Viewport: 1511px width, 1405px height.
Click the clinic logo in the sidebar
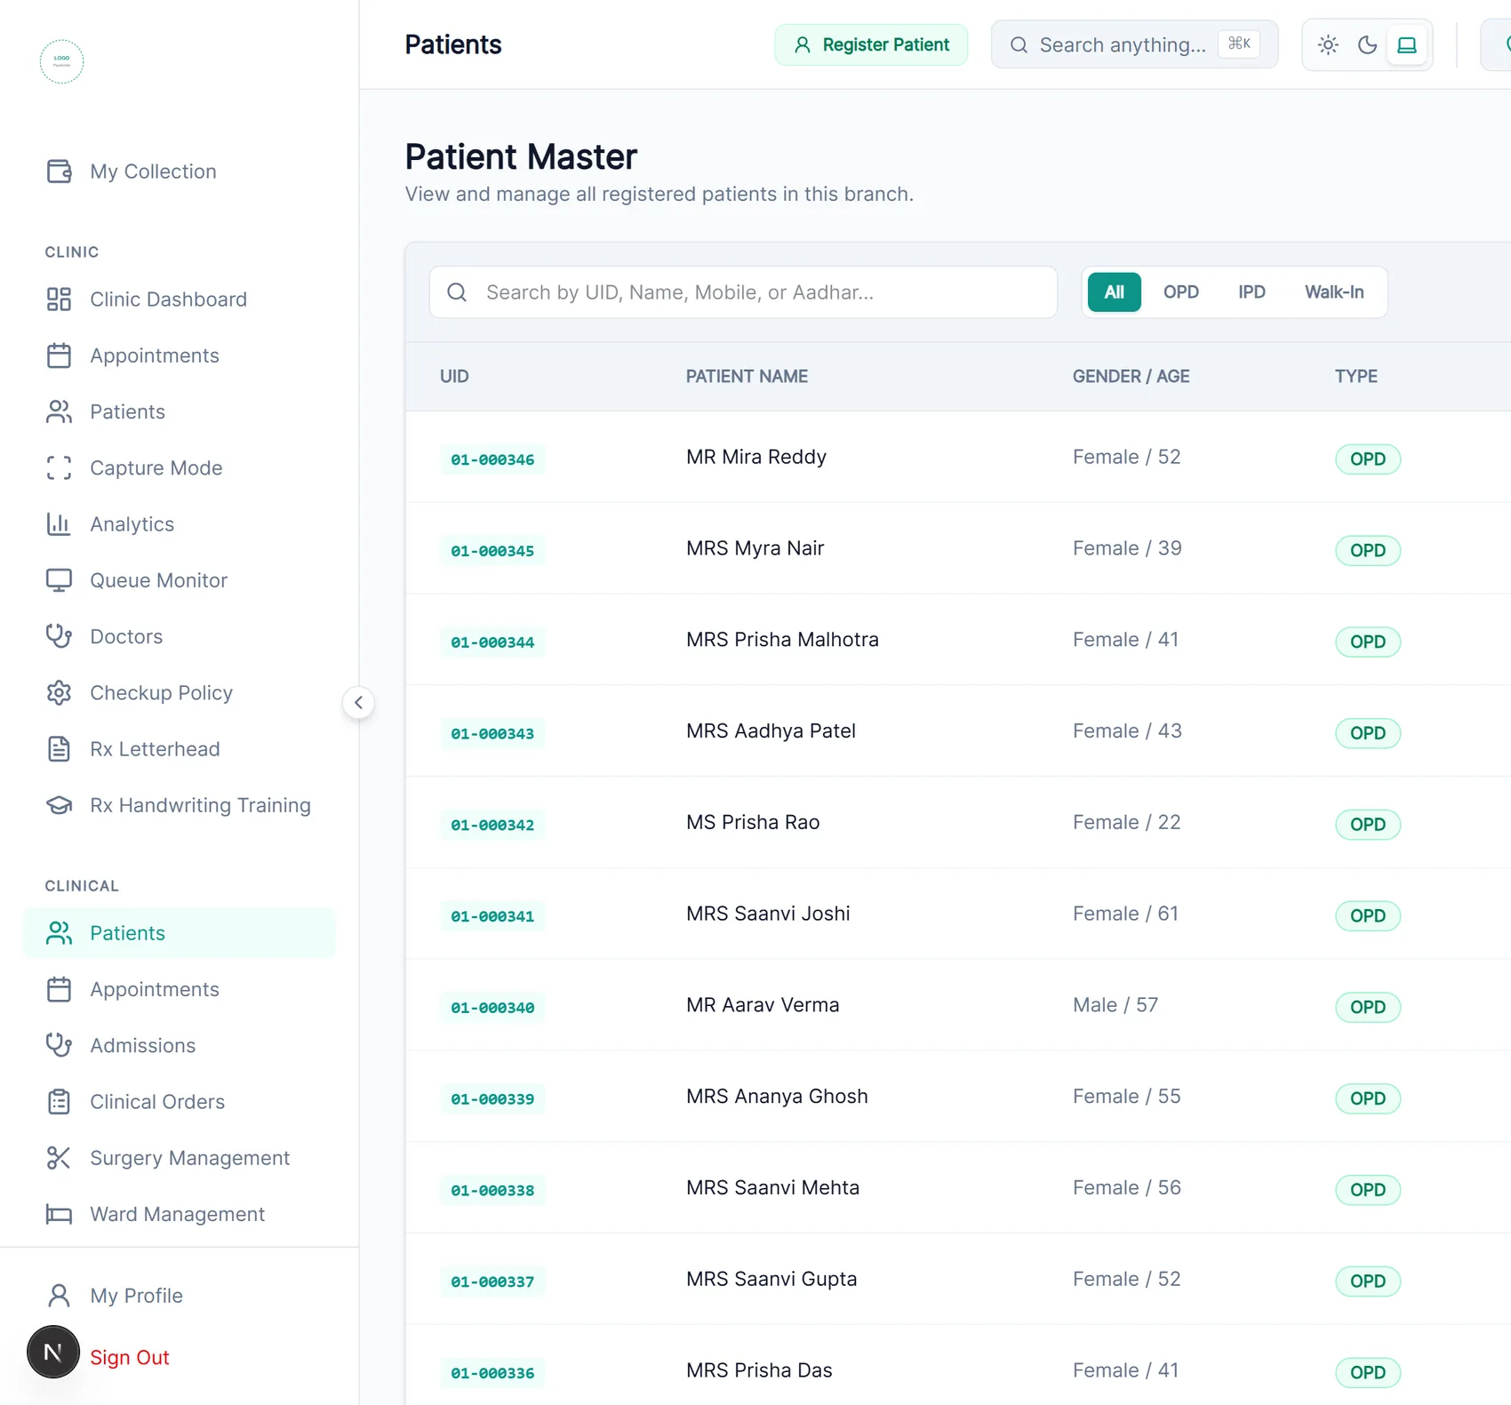point(61,61)
